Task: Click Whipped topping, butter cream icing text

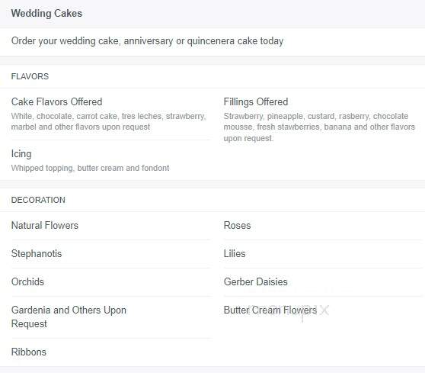Action: tap(91, 168)
